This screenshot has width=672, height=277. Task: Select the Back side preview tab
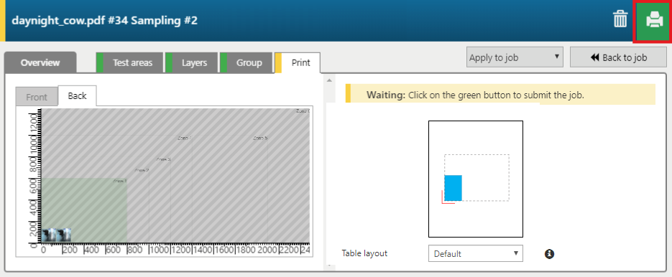pyautogui.click(x=77, y=96)
